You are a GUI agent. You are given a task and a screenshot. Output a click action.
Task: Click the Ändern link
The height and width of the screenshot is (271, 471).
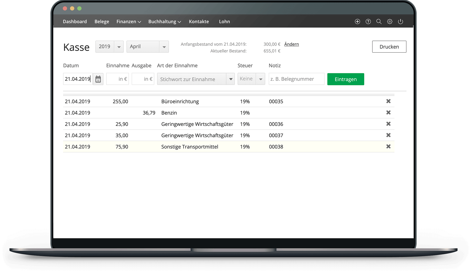(x=291, y=44)
